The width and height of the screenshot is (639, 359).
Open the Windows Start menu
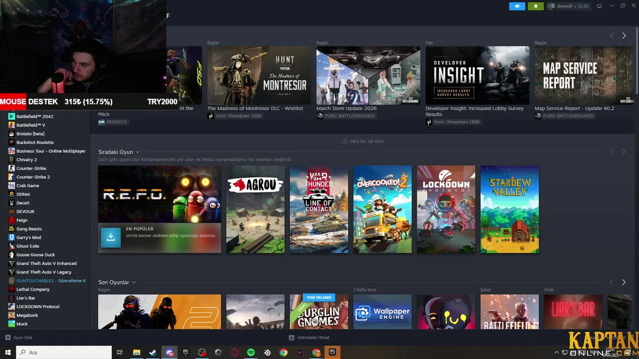pyautogui.click(x=8, y=353)
